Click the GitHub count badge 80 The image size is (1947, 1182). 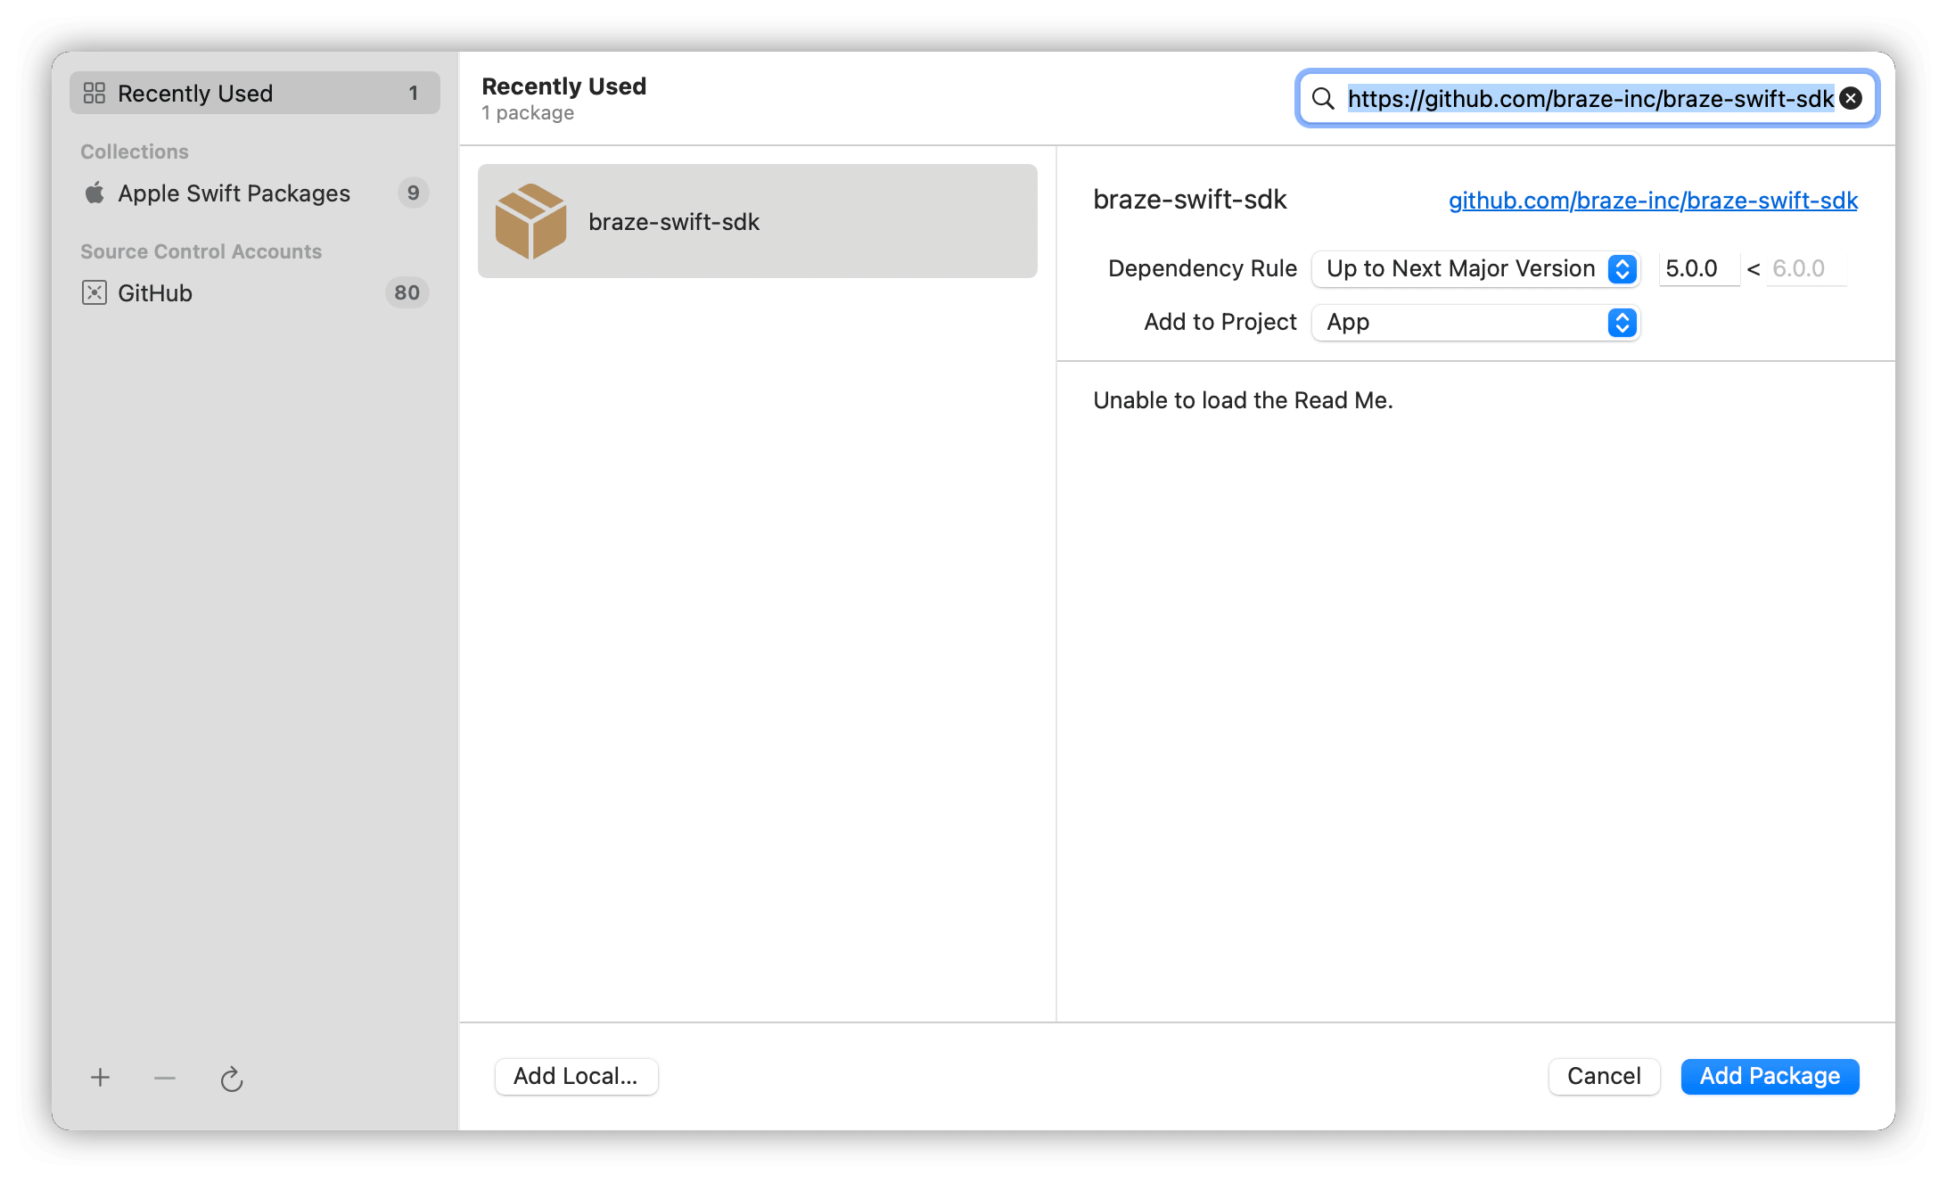(407, 292)
